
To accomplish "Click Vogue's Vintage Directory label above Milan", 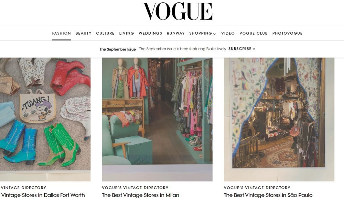I will [x=135, y=188].
